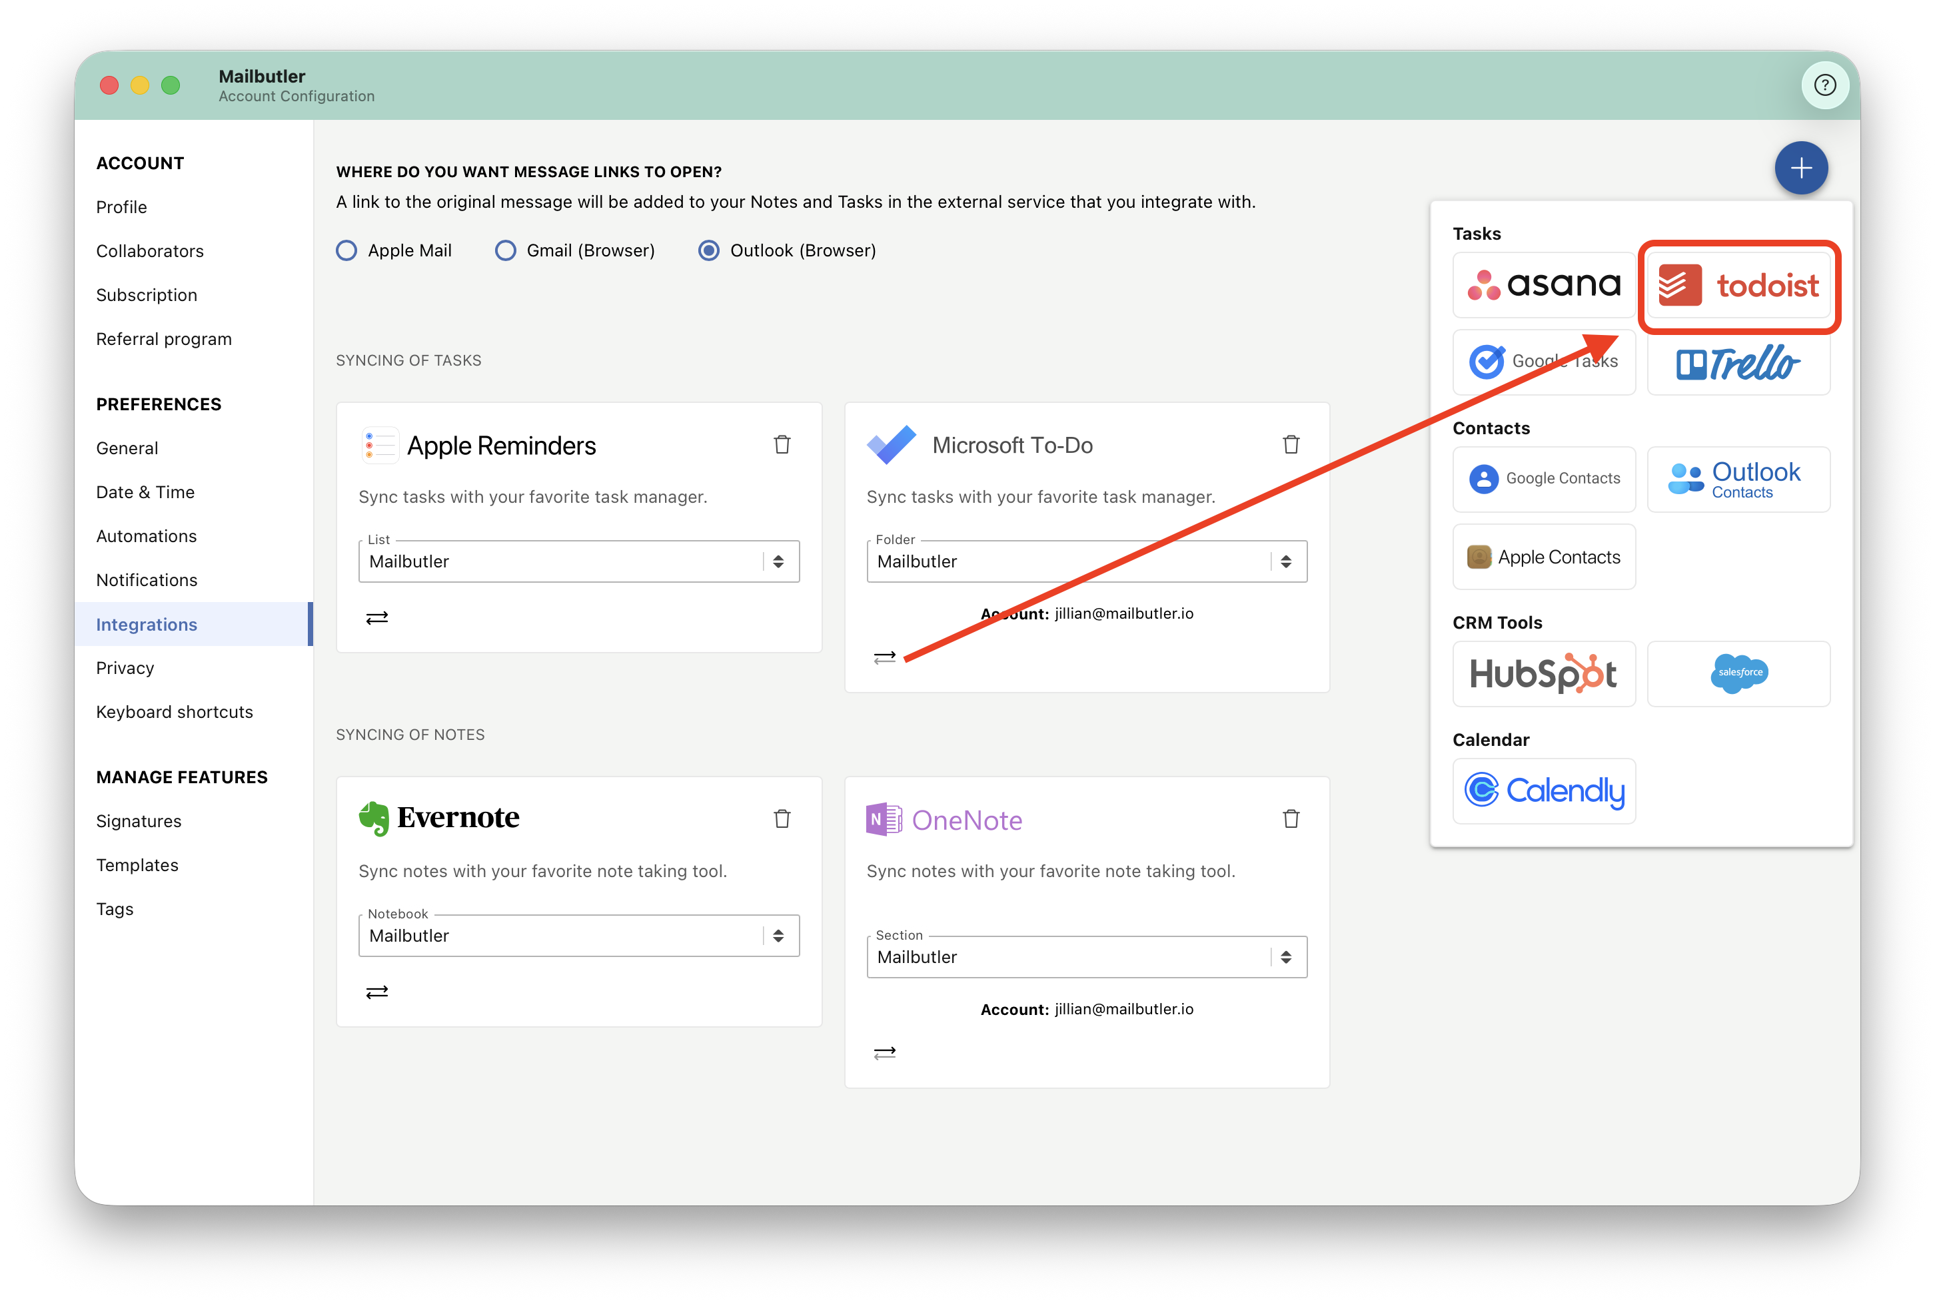This screenshot has height=1304, width=1935.
Task: Add the Calendly calendar integration
Action: point(1544,791)
